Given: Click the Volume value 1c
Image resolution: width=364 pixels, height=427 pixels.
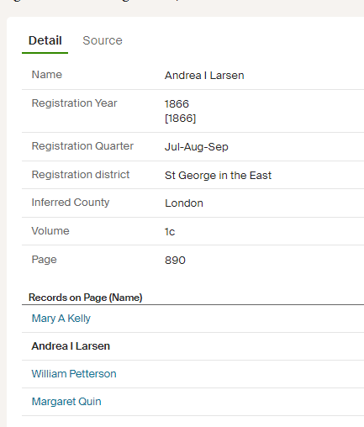Looking at the screenshot, I should 170,232.
